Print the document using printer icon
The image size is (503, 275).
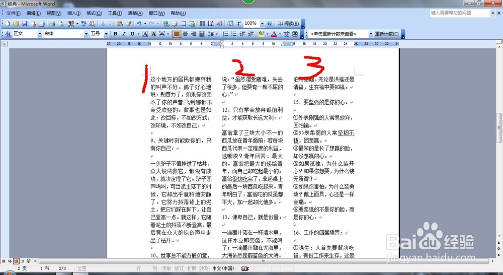click(x=52, y=24)
